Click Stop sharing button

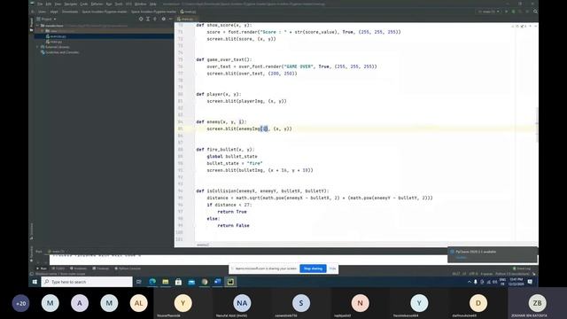313,268
